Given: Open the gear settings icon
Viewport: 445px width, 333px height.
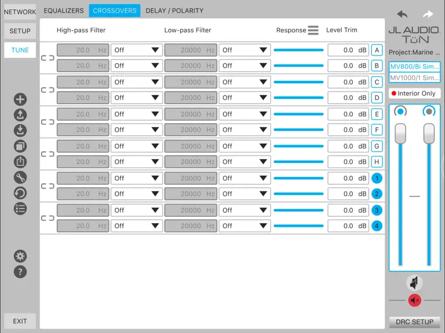Looking at the screenshot, I should [20, 256].
